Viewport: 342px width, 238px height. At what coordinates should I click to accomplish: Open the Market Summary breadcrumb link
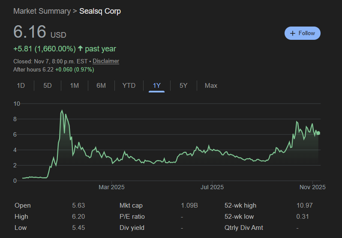click(42, 11)
